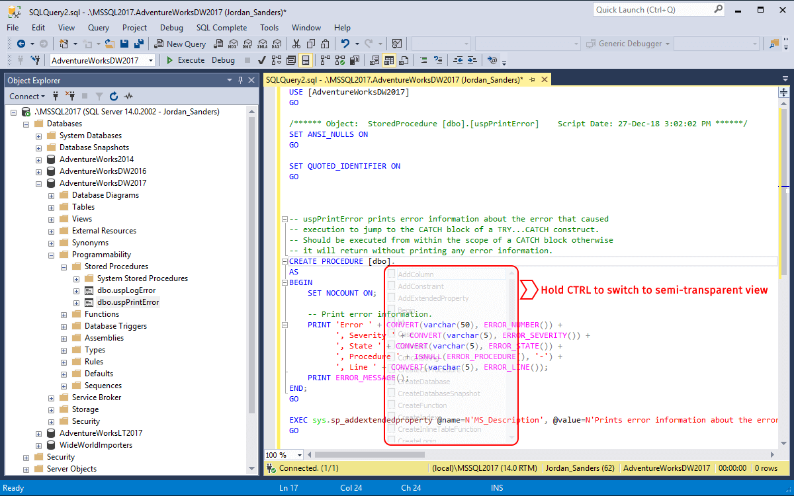Collapse the Stored Procedures tree node
This screenshot has height=496, width=794.
(x=64, y=267)
